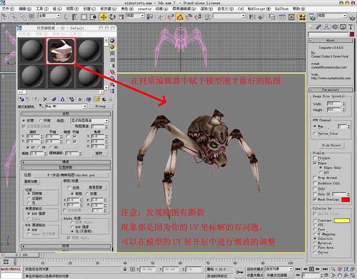
Task: Collapse the Parameters rollout
Action: point(330,89)
